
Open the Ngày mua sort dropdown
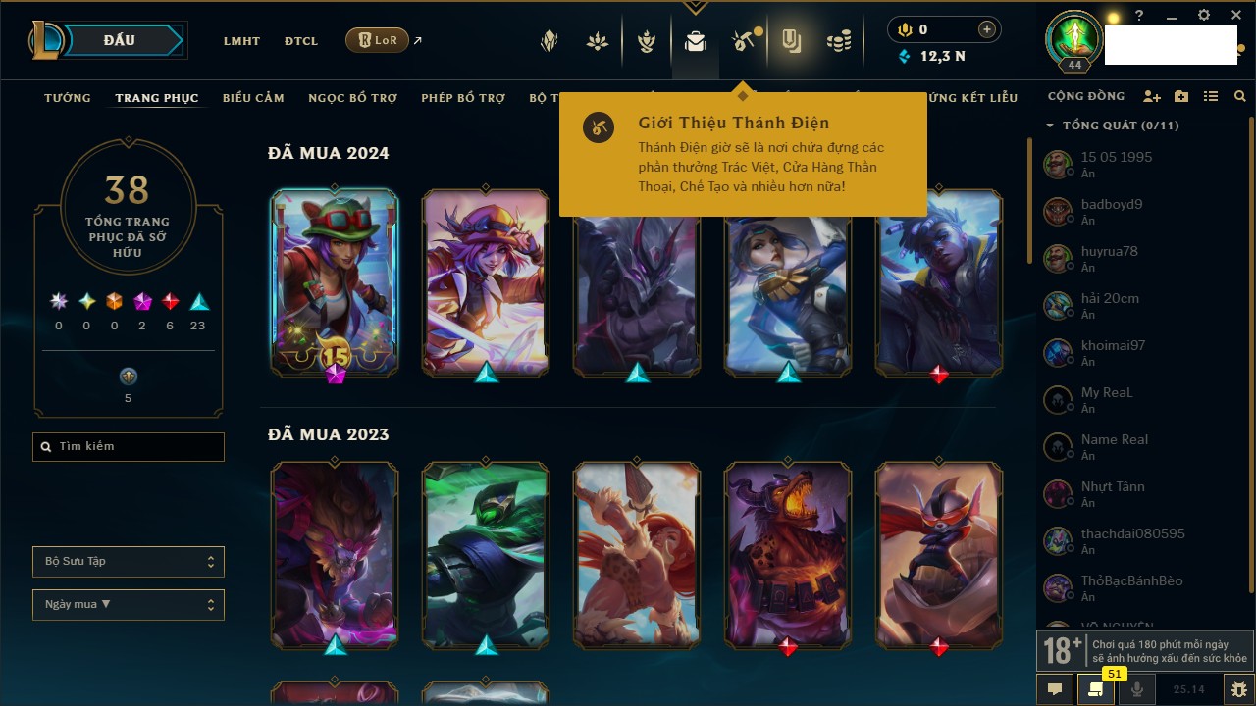[x=129, y=605]
